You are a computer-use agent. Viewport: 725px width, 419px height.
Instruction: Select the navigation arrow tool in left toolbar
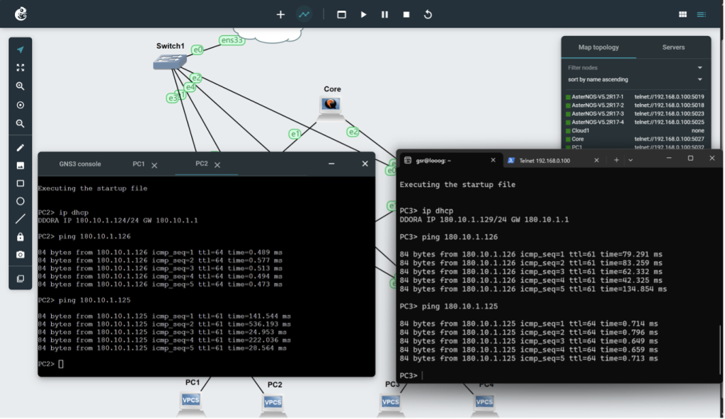coord(21,50)
